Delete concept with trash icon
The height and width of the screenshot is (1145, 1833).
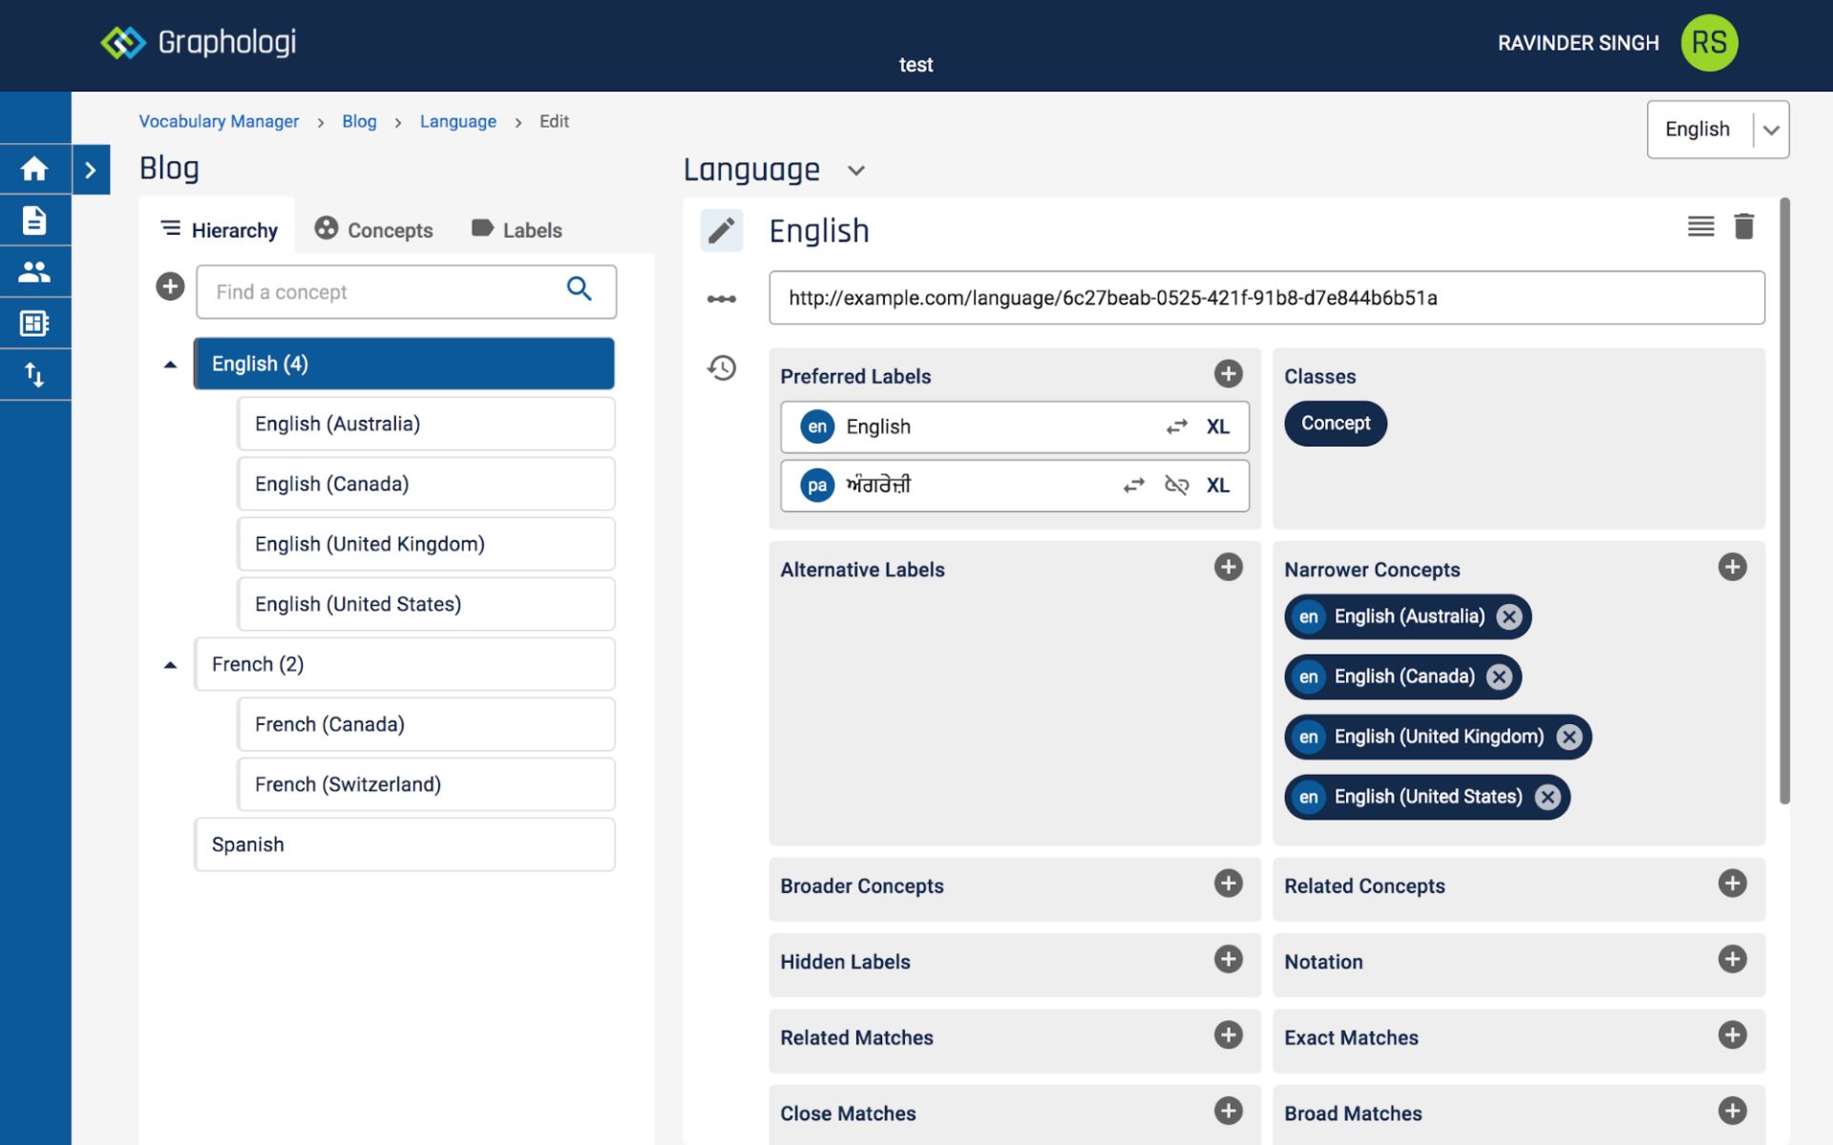[1743, 226]
